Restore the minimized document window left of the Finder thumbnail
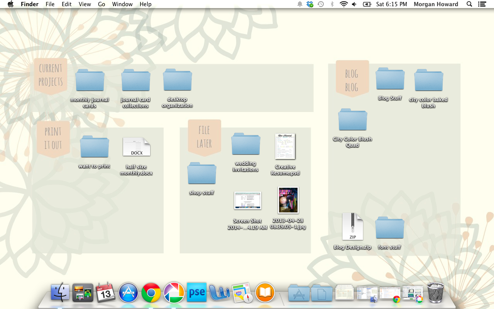Screen dimensions: 494x309 pos(344,294)
